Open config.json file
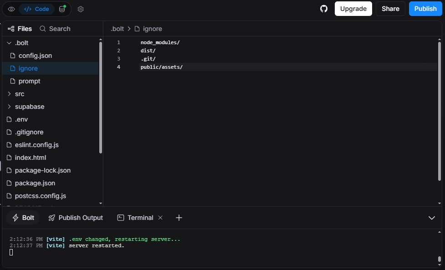445x270 pixels. point(51,56)
